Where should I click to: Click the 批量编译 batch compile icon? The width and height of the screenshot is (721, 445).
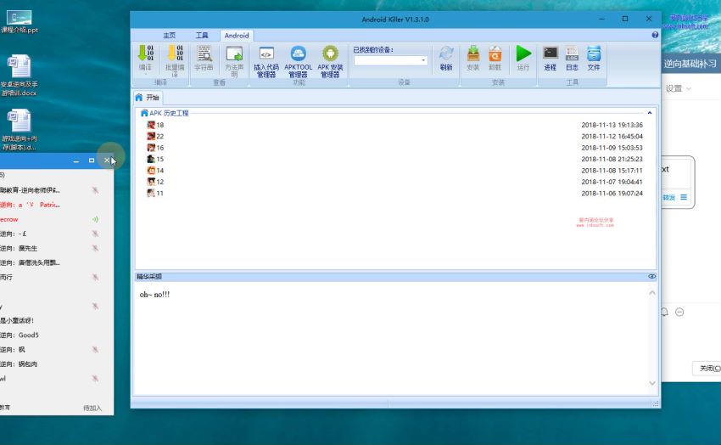click(175, 60)
